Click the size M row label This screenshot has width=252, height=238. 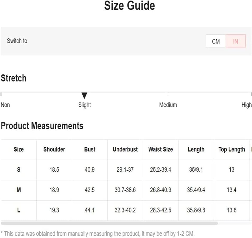point(19,190)
